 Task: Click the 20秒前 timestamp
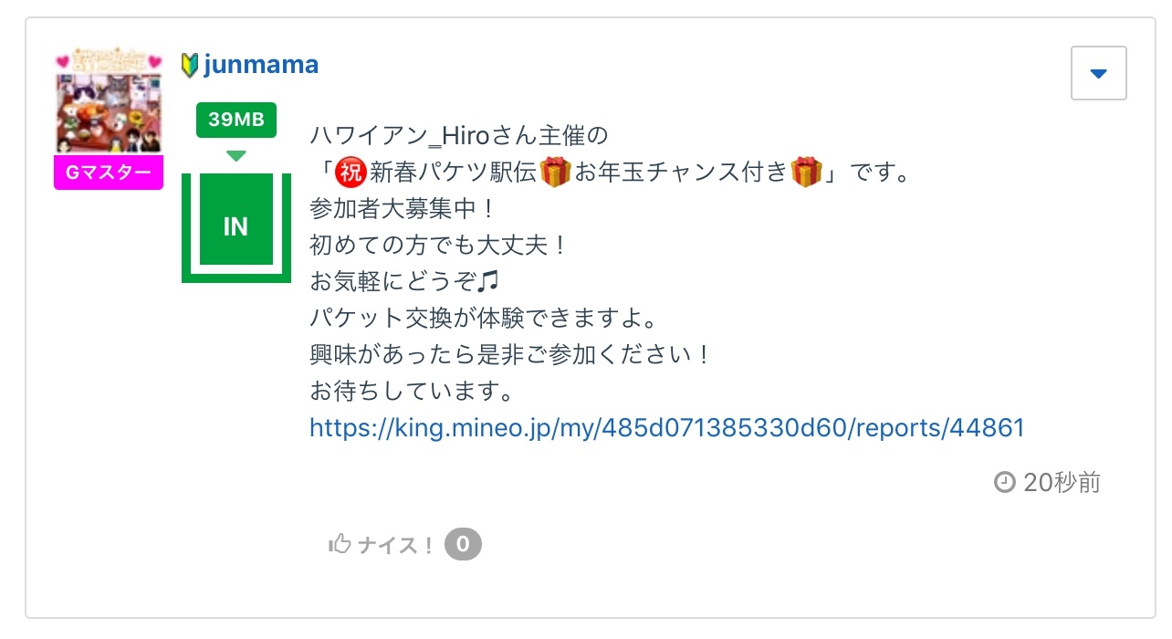click(x=1062, y=482)
